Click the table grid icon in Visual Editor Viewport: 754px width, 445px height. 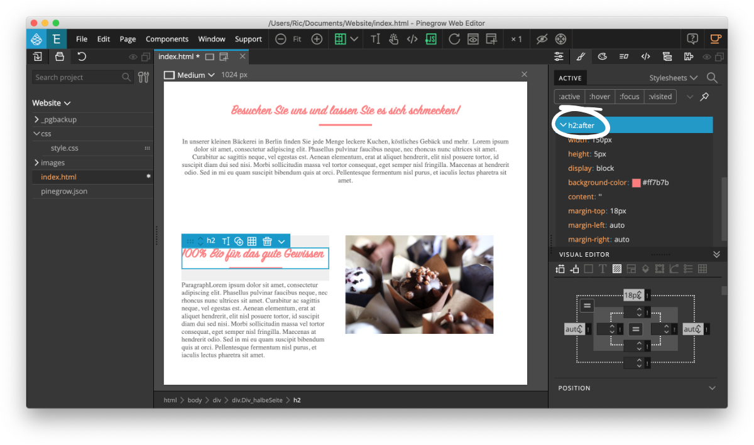point(702,269)
